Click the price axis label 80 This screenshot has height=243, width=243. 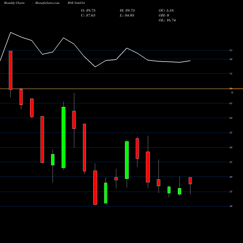(x=231, y=59)
